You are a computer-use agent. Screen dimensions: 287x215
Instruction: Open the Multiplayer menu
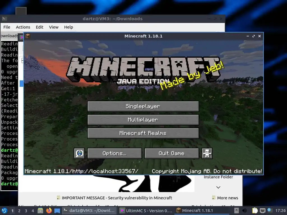[143, 120]
